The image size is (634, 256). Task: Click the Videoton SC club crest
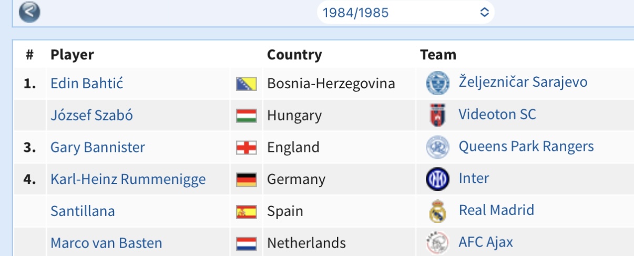437,115
